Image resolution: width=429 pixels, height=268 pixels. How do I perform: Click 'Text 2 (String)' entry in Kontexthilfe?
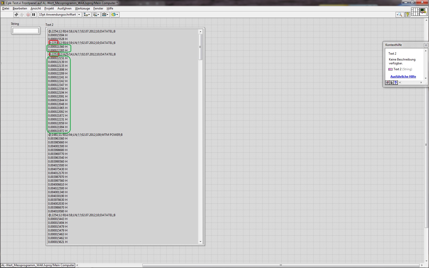click(x=400, y=69)
